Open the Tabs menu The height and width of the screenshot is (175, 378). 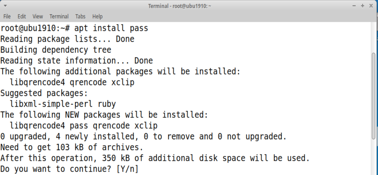click(80, 16)
